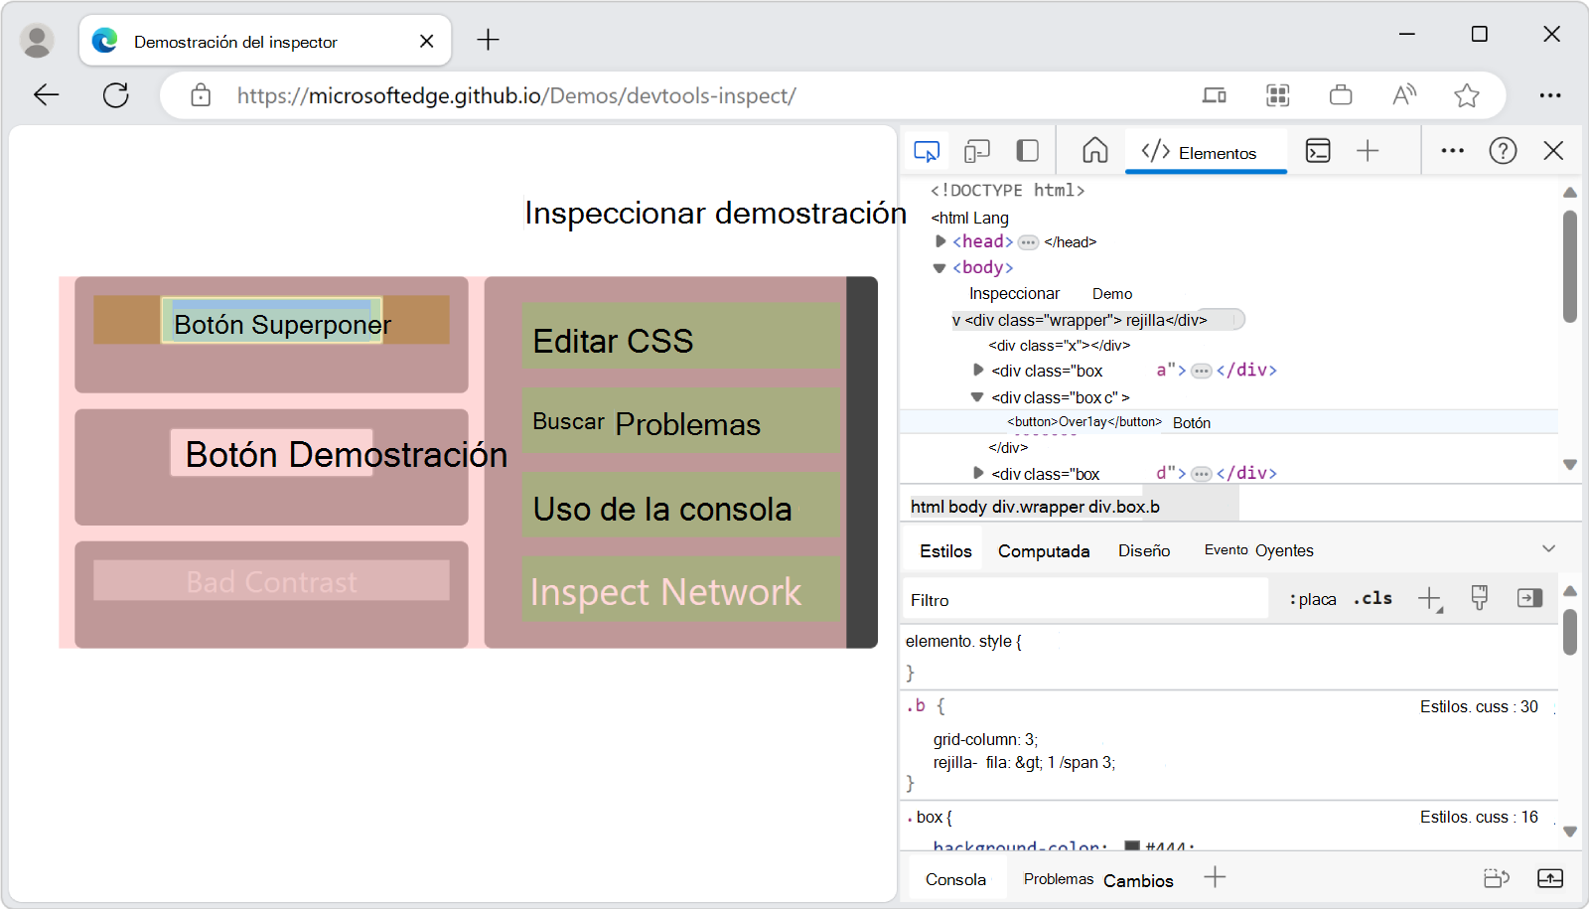1589x909 pixels.
Task: Toggle element classes with .cls button
Action: (x=1372, y=598)
